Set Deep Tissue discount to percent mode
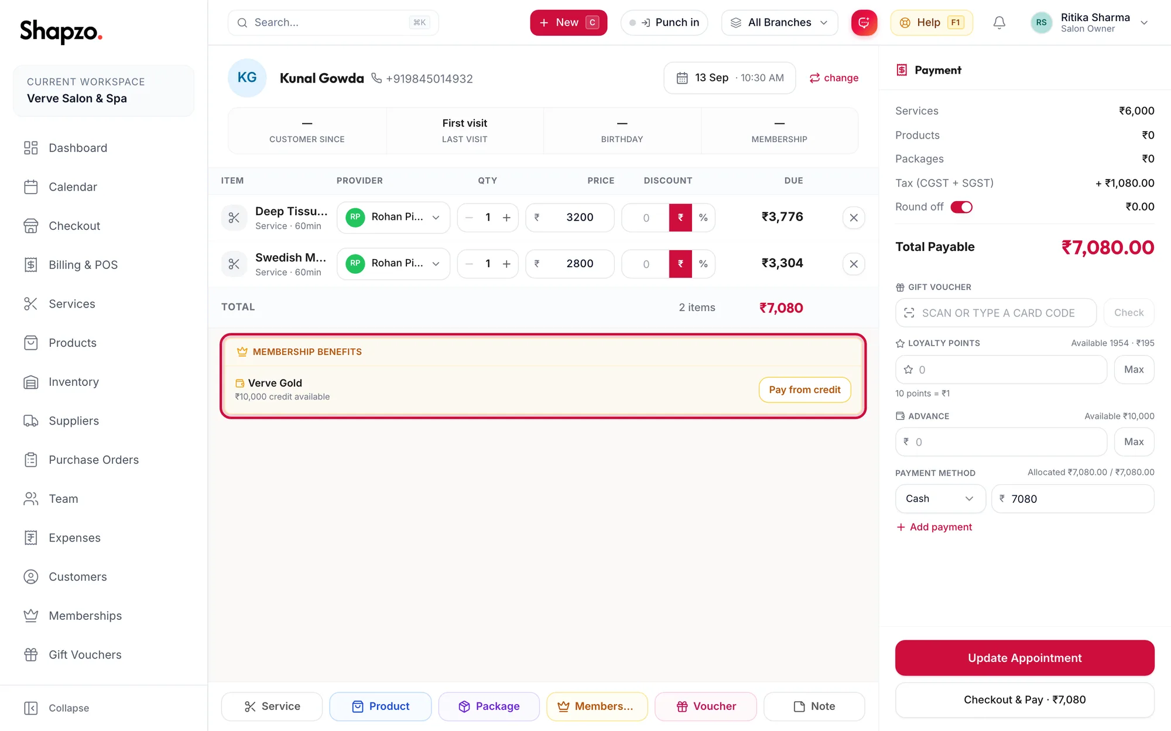The height and width of the screenshot is (731, 1171). tap(703, 218)
